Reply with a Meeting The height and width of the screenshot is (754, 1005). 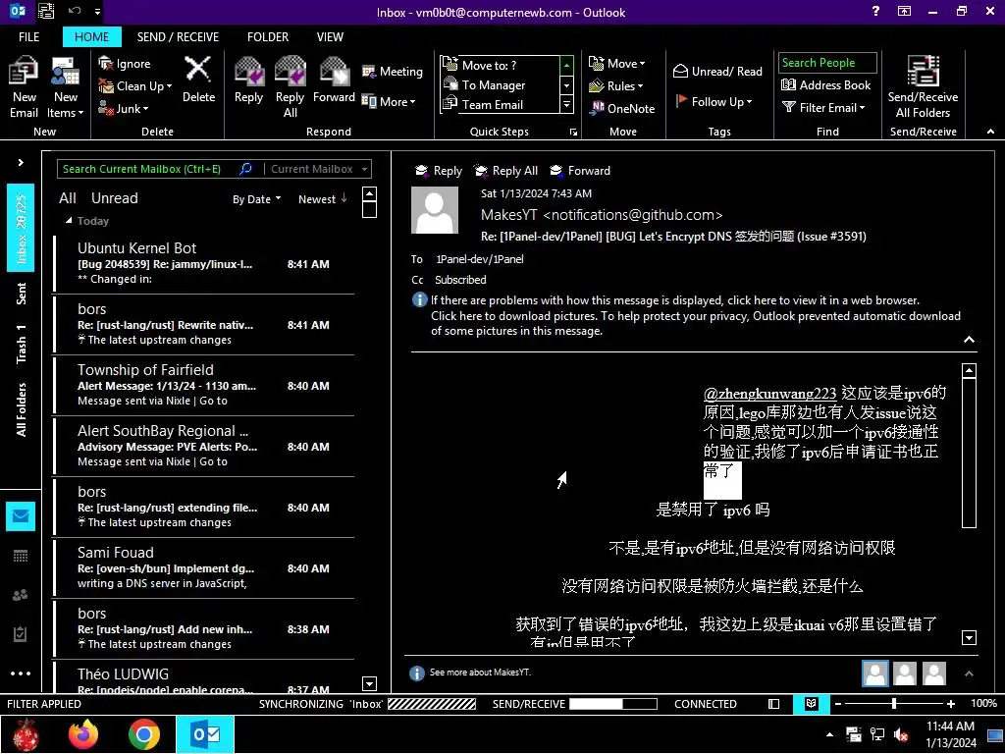click(393, 71)
